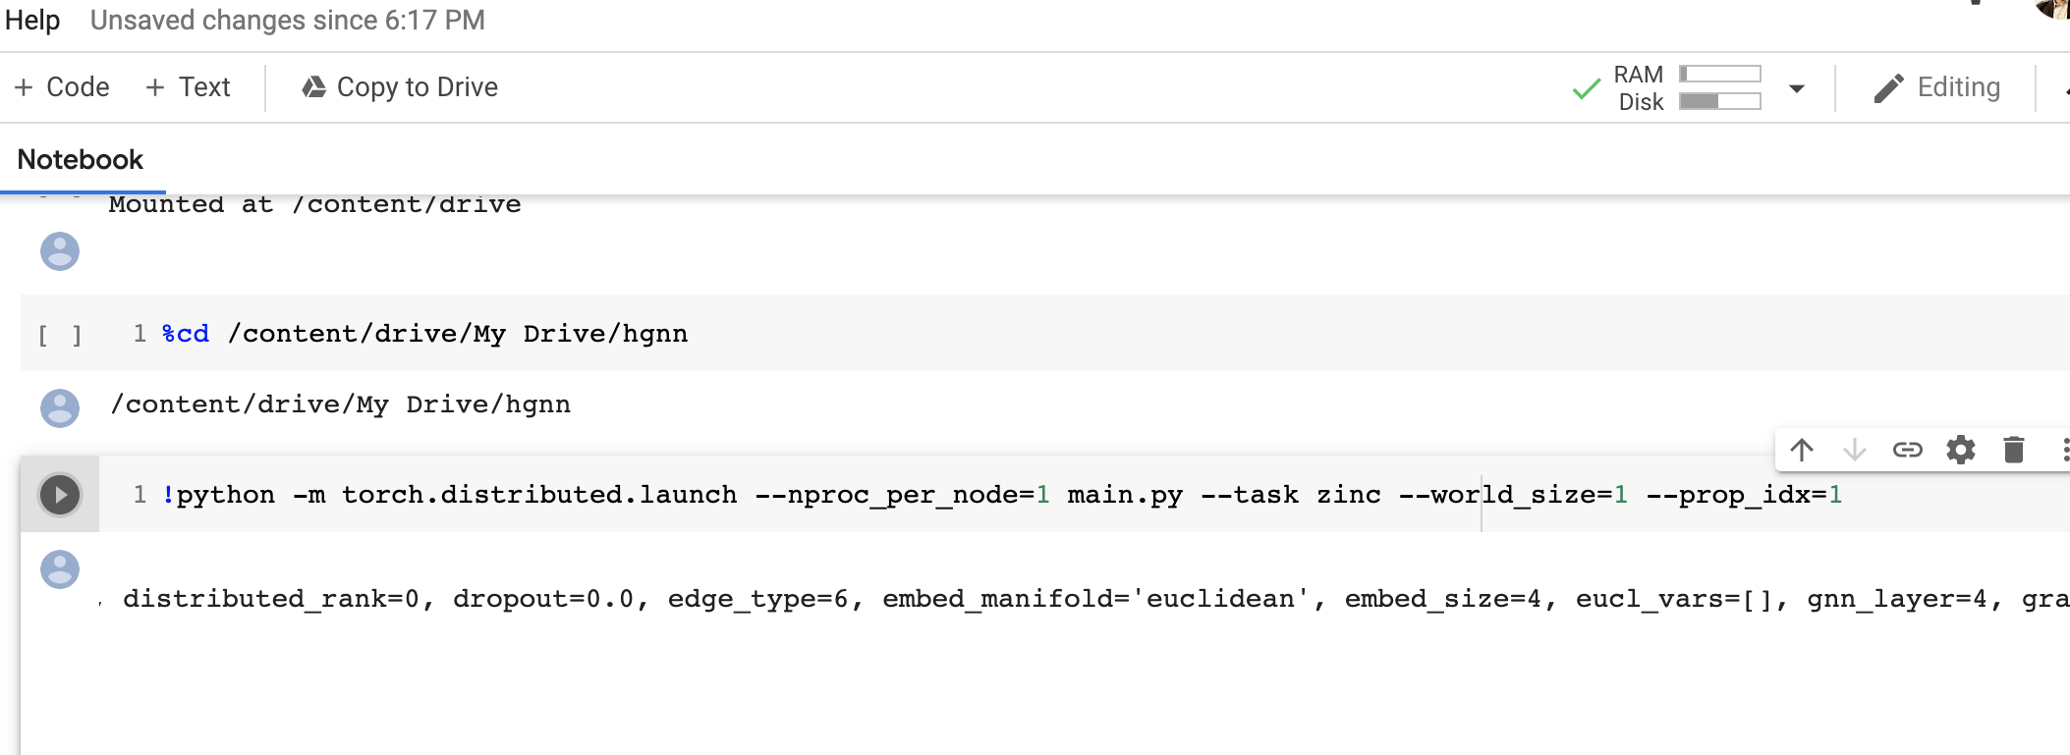
Task: Click the RAM usage meter bar
Action: [1720, 73]
